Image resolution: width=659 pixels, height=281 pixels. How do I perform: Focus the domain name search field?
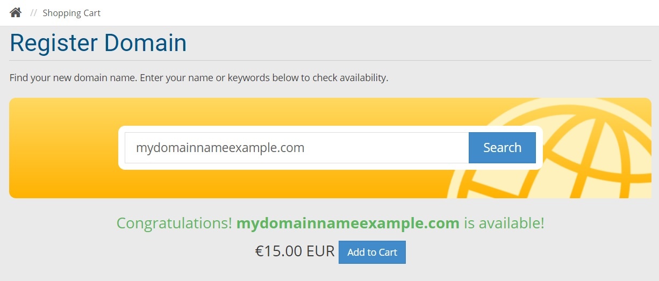click(x=297, y=148)
